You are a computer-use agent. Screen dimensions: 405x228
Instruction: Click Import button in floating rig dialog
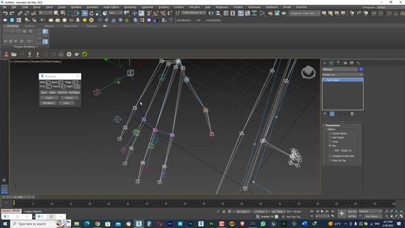69,98
